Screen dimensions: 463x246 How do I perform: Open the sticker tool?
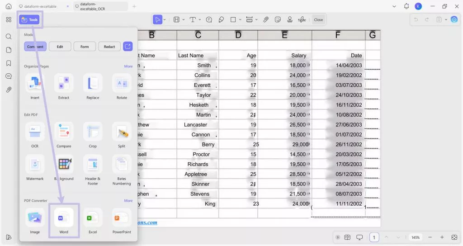[x=278, y=20]
